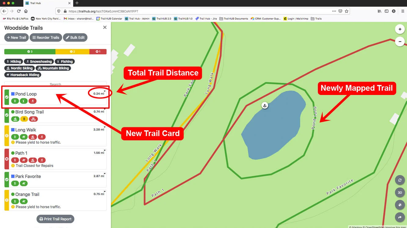407x228 pixels.
Task: Expand the Long Walk card dropdown arrow
Action: tap(104, 127)
